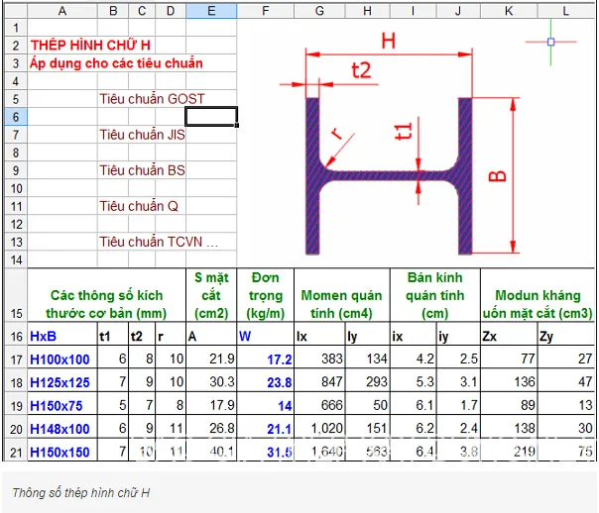Viewport: 599px width, 513px height.
Task: Select the H100x100 cell
Action: (61, 359)
